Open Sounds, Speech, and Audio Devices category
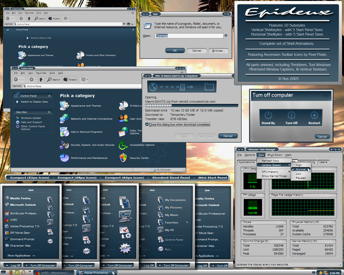 [87, 145]
